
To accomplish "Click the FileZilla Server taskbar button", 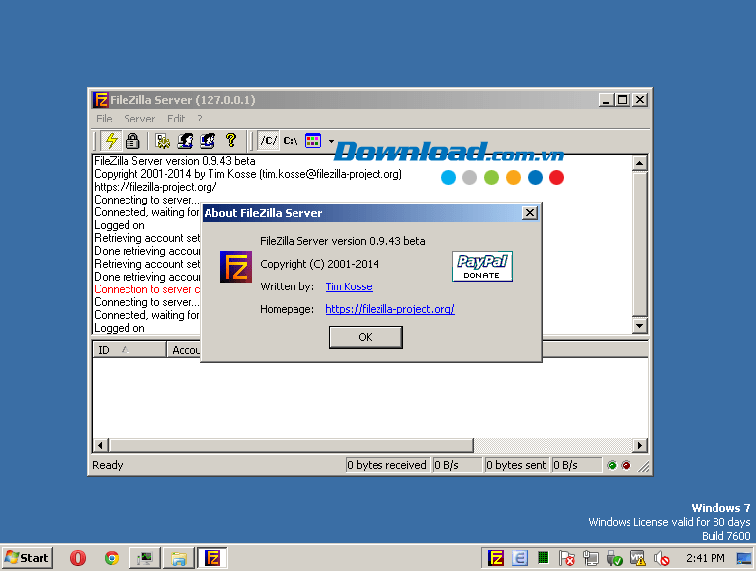I will (212, 558).
